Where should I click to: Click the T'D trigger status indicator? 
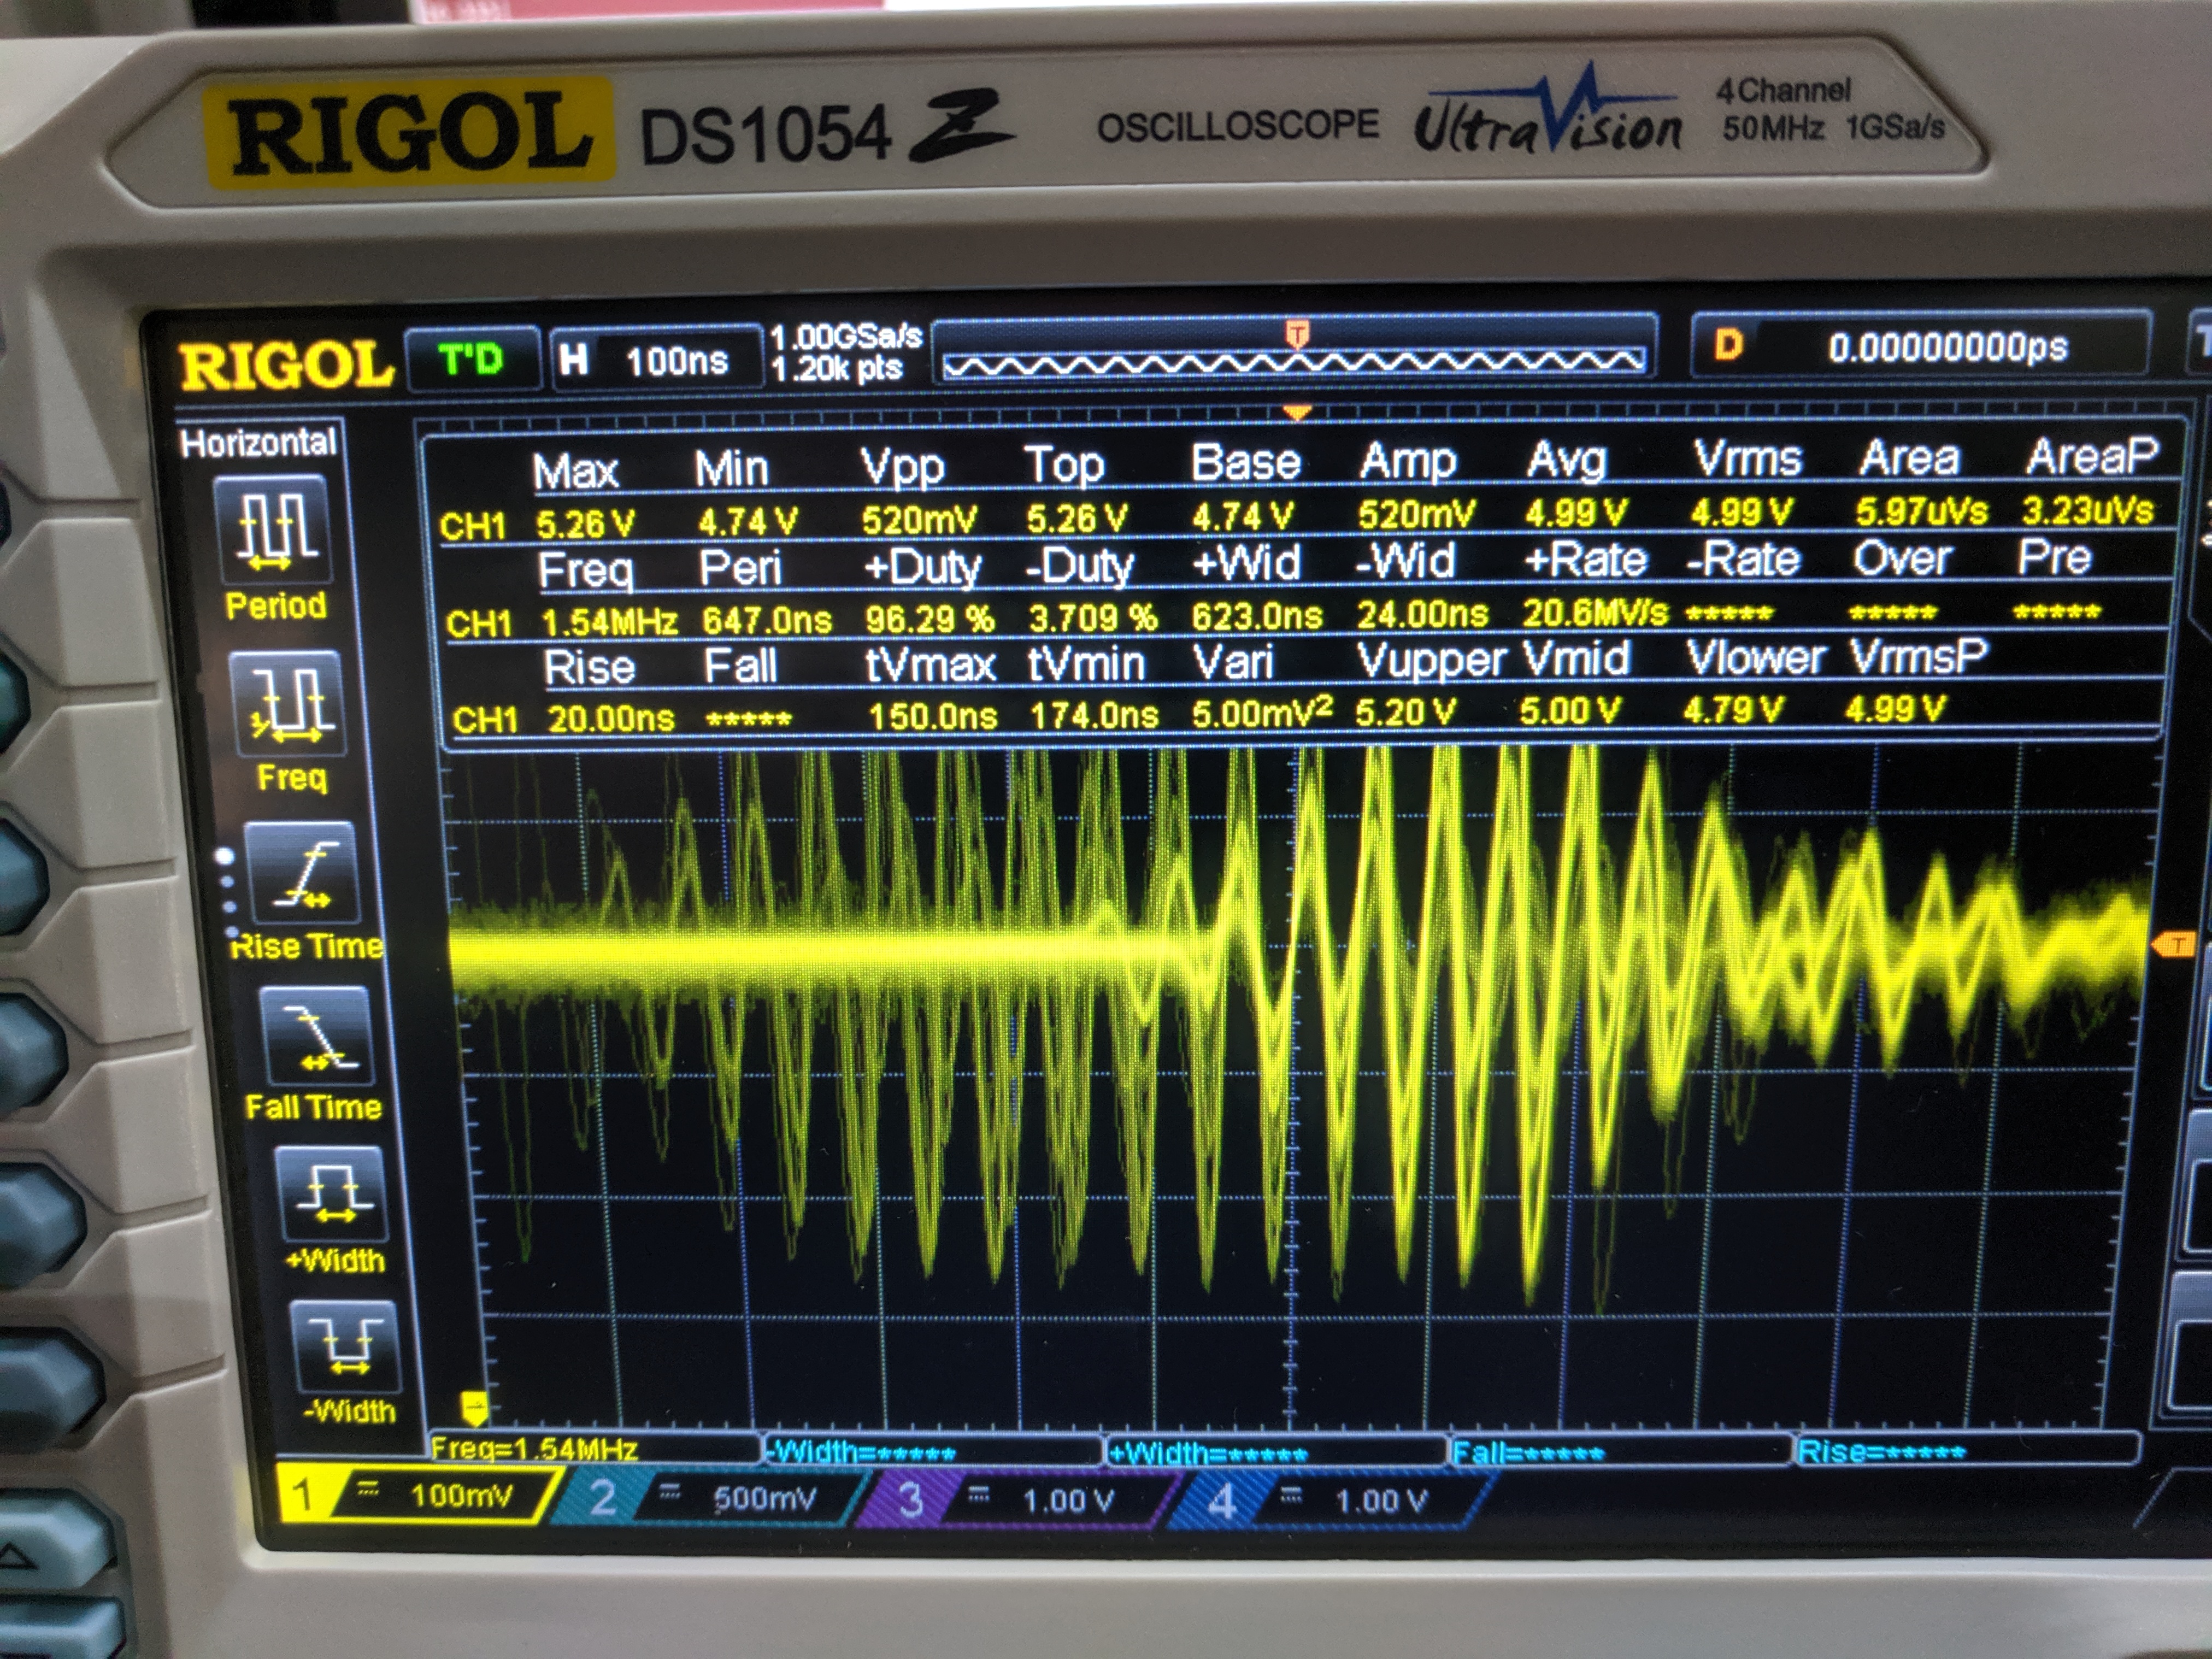pos(472,359)
